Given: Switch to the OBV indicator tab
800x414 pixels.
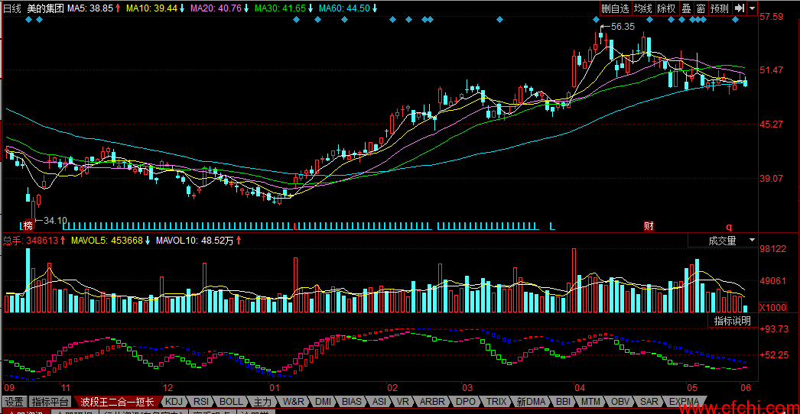Looking at the screenshot, I should 620,401.
